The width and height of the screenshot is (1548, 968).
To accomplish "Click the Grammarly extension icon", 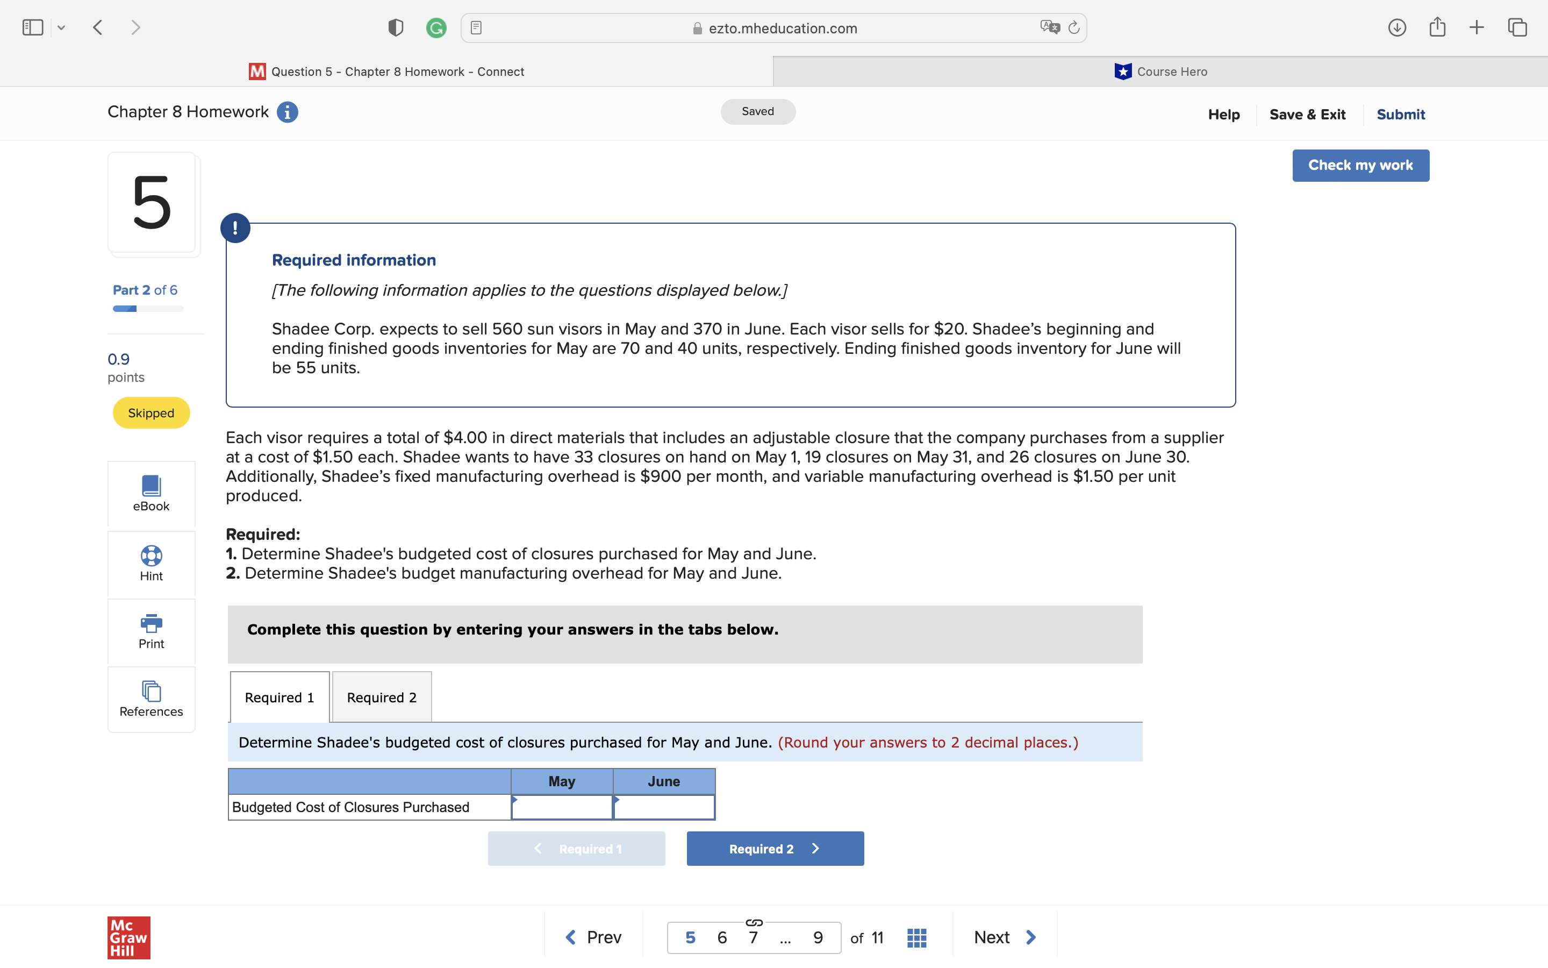I will click(437, 27).
